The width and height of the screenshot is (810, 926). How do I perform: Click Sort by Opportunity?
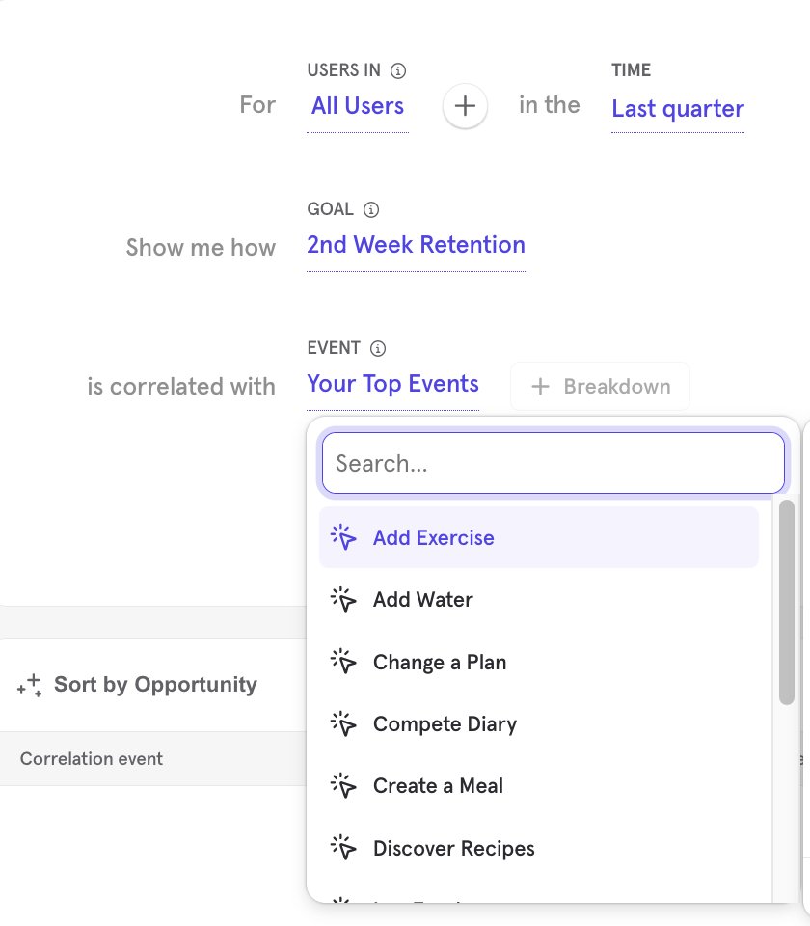coord(155,685)
